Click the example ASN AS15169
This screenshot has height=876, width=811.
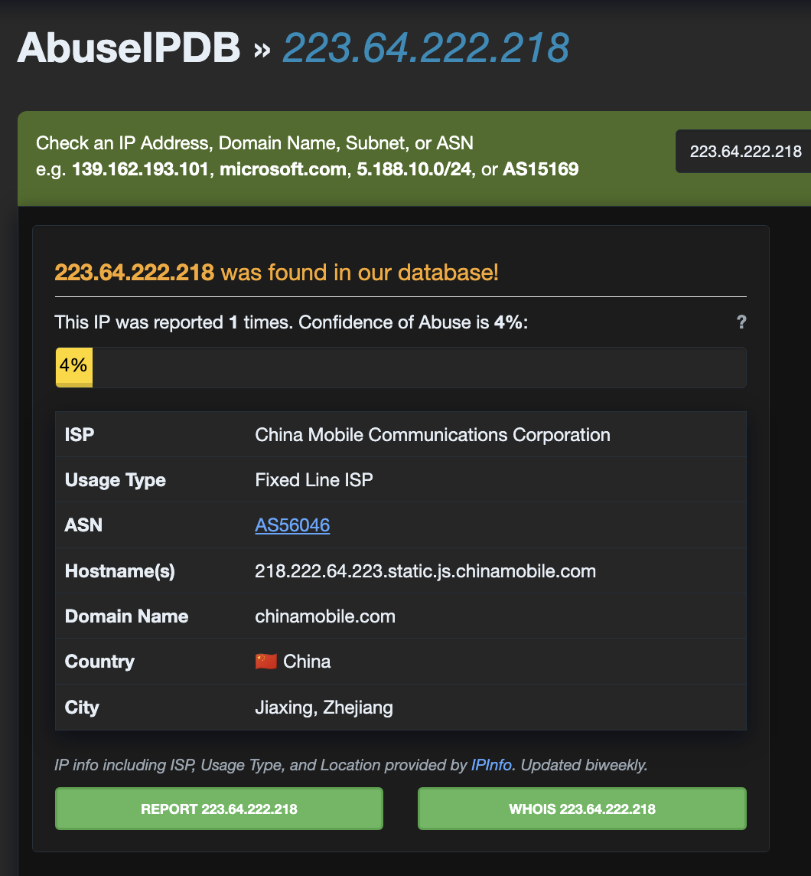(x=540, y=169)
